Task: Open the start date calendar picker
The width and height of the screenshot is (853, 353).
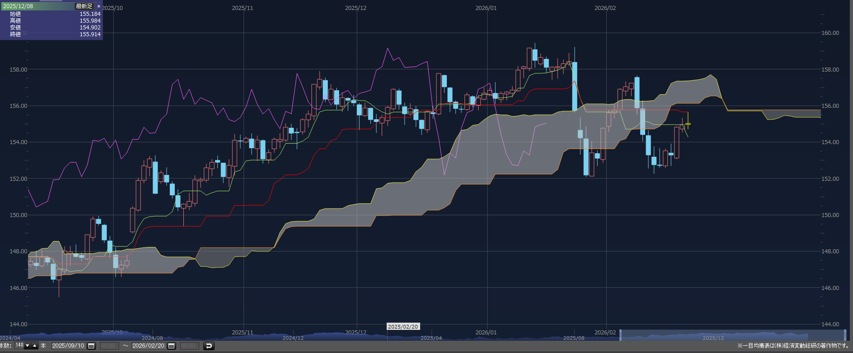Action: pyautogui.click(x=91, y=346)
